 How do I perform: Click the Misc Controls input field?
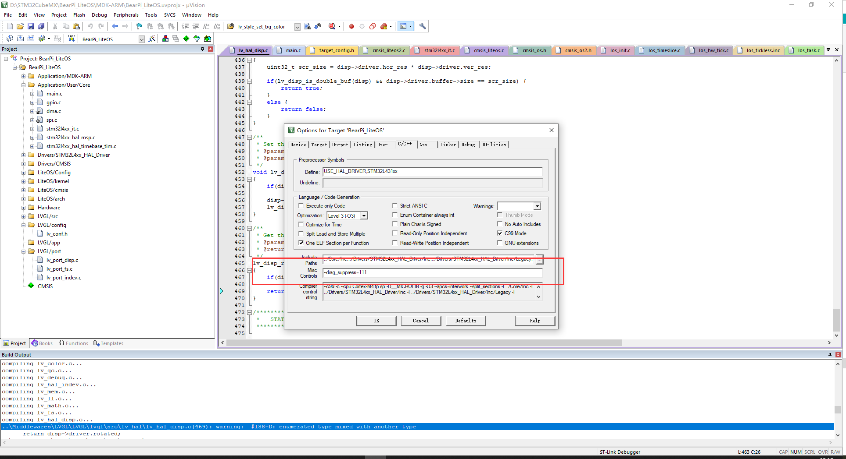tap(433, 273)
